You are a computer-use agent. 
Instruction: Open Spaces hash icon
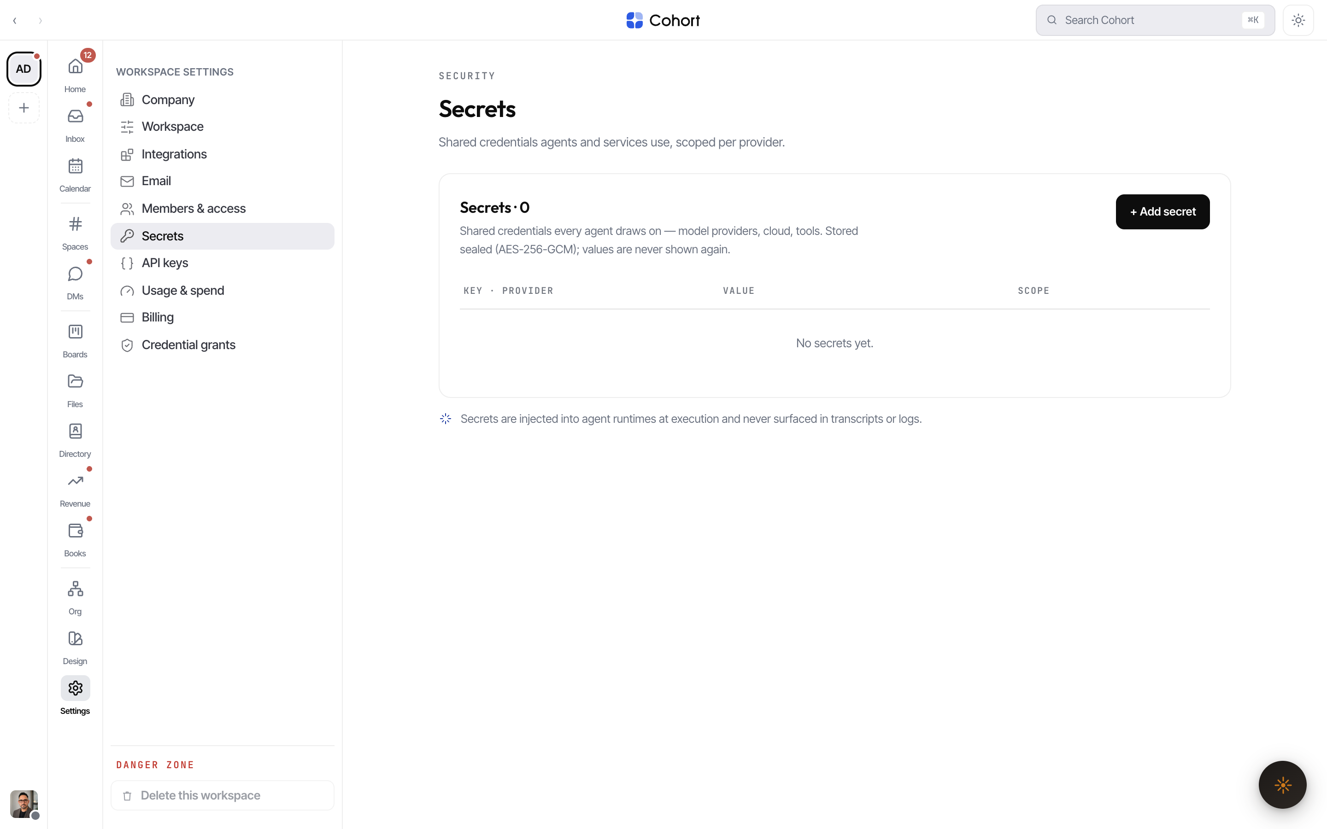75,224
